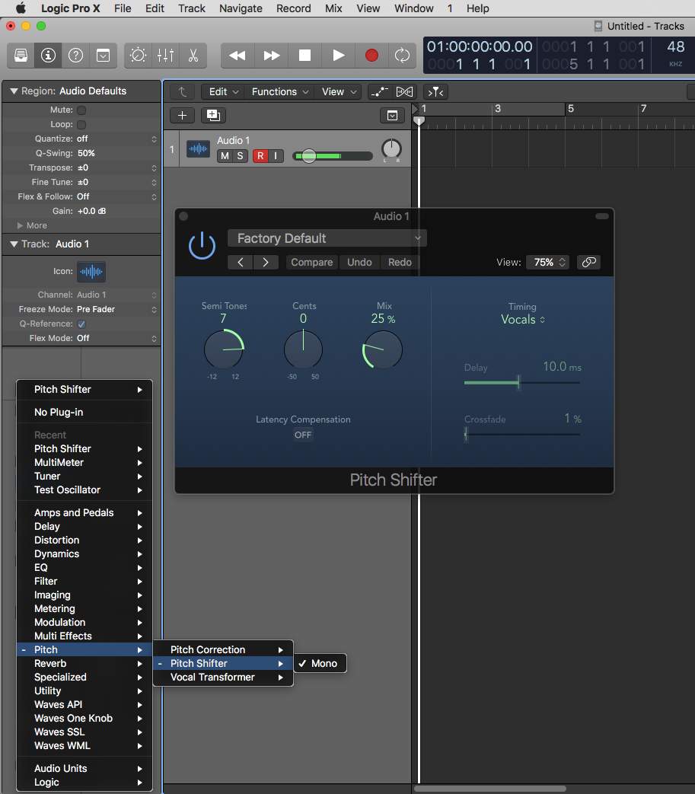The height and width of the screenshot is (794, 695).
Task: Open the Timing Vocals dropdown
Action: click(522, 320)
